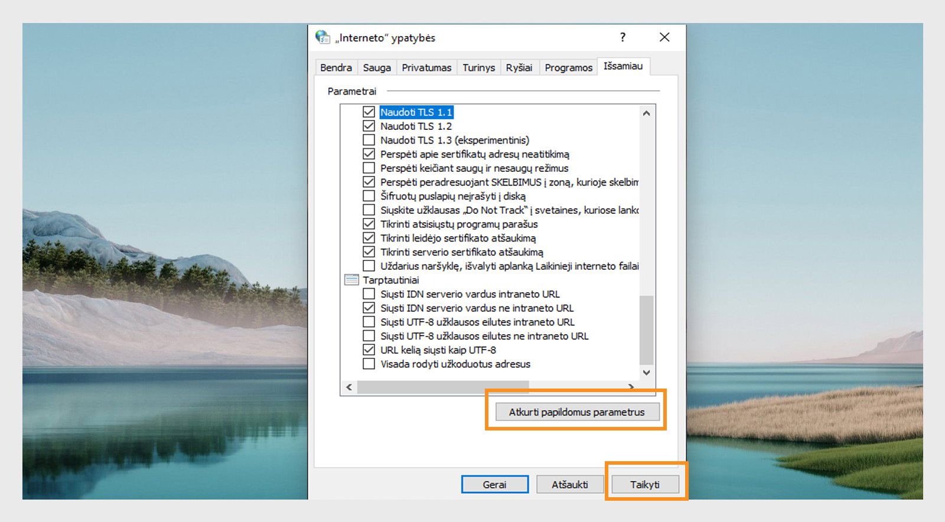Confirm with the Gerai button
The width and height of the screenshot is (945, 522).
click(x=494, y=484)
